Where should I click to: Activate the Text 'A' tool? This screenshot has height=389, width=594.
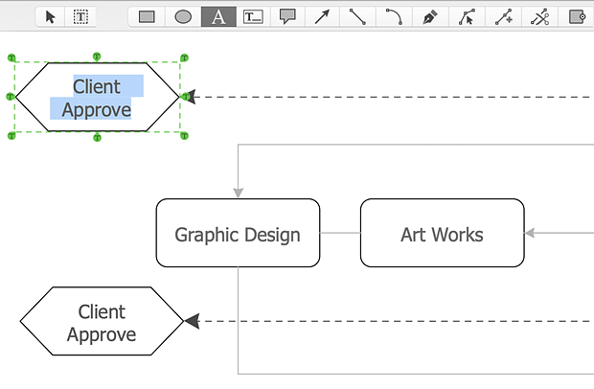218,16
